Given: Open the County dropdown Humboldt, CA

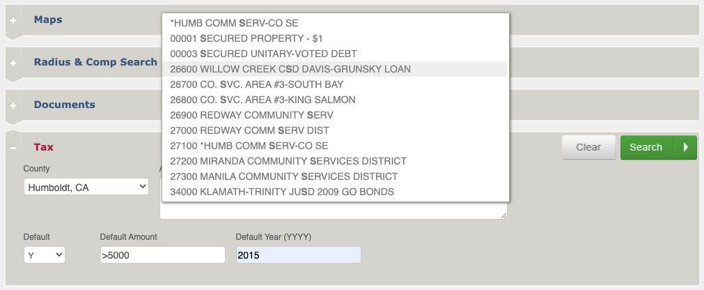Looking at the screenshot, I should [x=86, y=187].
